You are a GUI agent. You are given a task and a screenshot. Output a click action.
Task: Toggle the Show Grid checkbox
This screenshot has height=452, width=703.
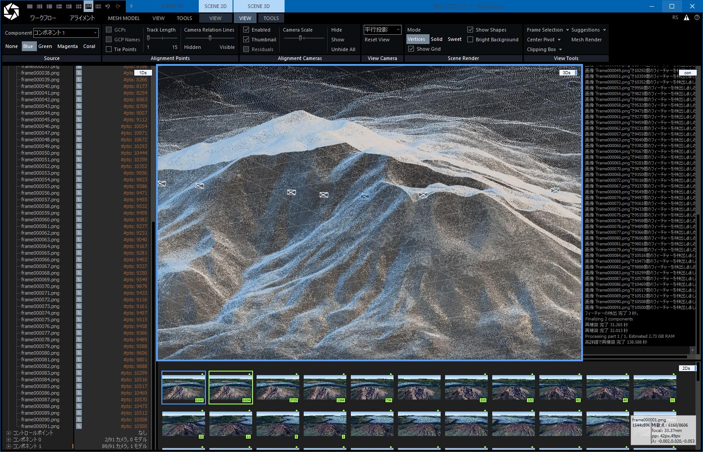pyautogui.click(x=411, y=49)
